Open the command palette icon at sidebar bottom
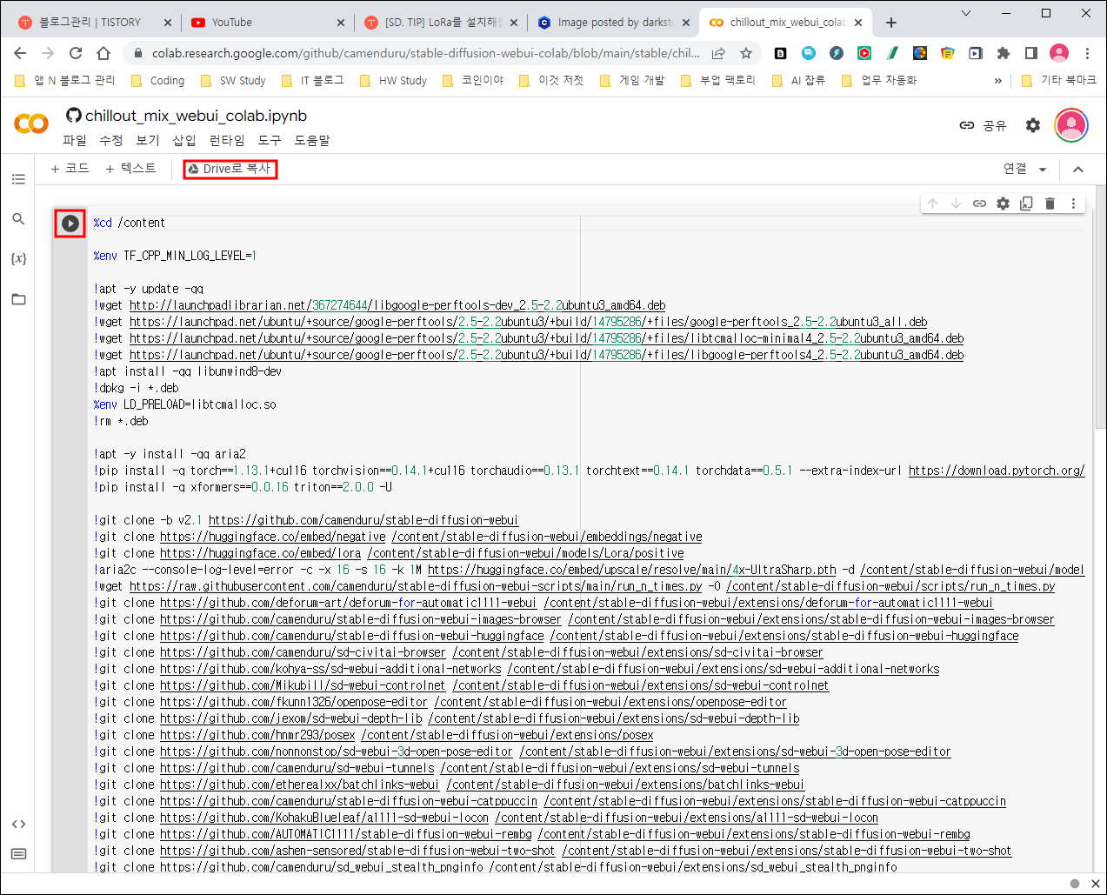This screenshot has height=895, width=1107. pos(18,854)
